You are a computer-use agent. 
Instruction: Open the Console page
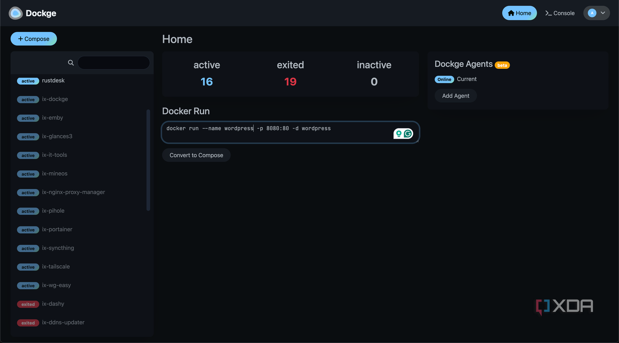pyautogui.click(x=560, y=13)
